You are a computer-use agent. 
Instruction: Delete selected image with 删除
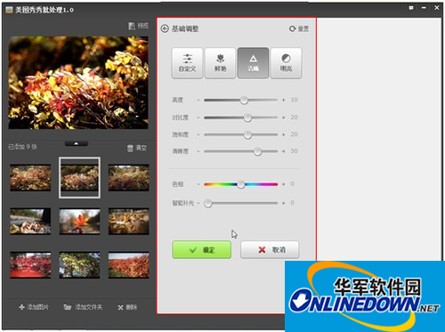[127, 307]
